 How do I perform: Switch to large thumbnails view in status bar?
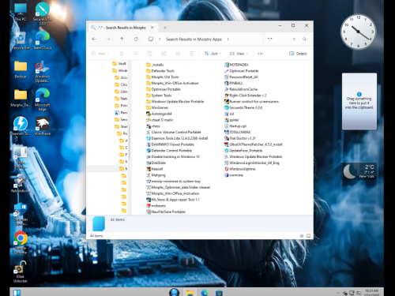coord(309,236)
